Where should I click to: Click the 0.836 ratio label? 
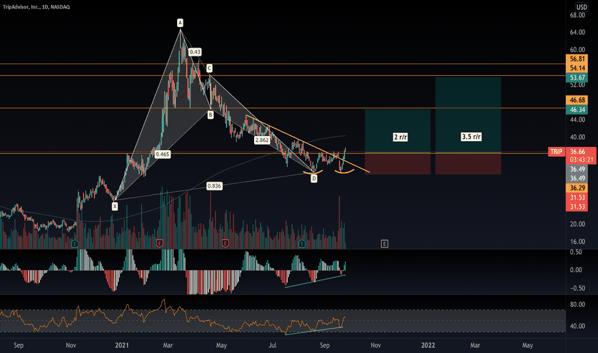214,186
